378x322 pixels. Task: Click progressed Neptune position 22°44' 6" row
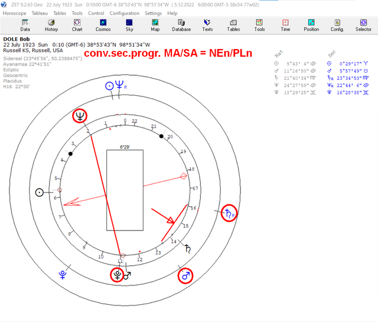(348, 86)
